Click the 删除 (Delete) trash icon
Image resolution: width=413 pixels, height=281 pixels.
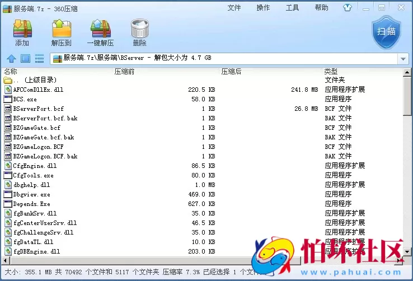[139, 29]
